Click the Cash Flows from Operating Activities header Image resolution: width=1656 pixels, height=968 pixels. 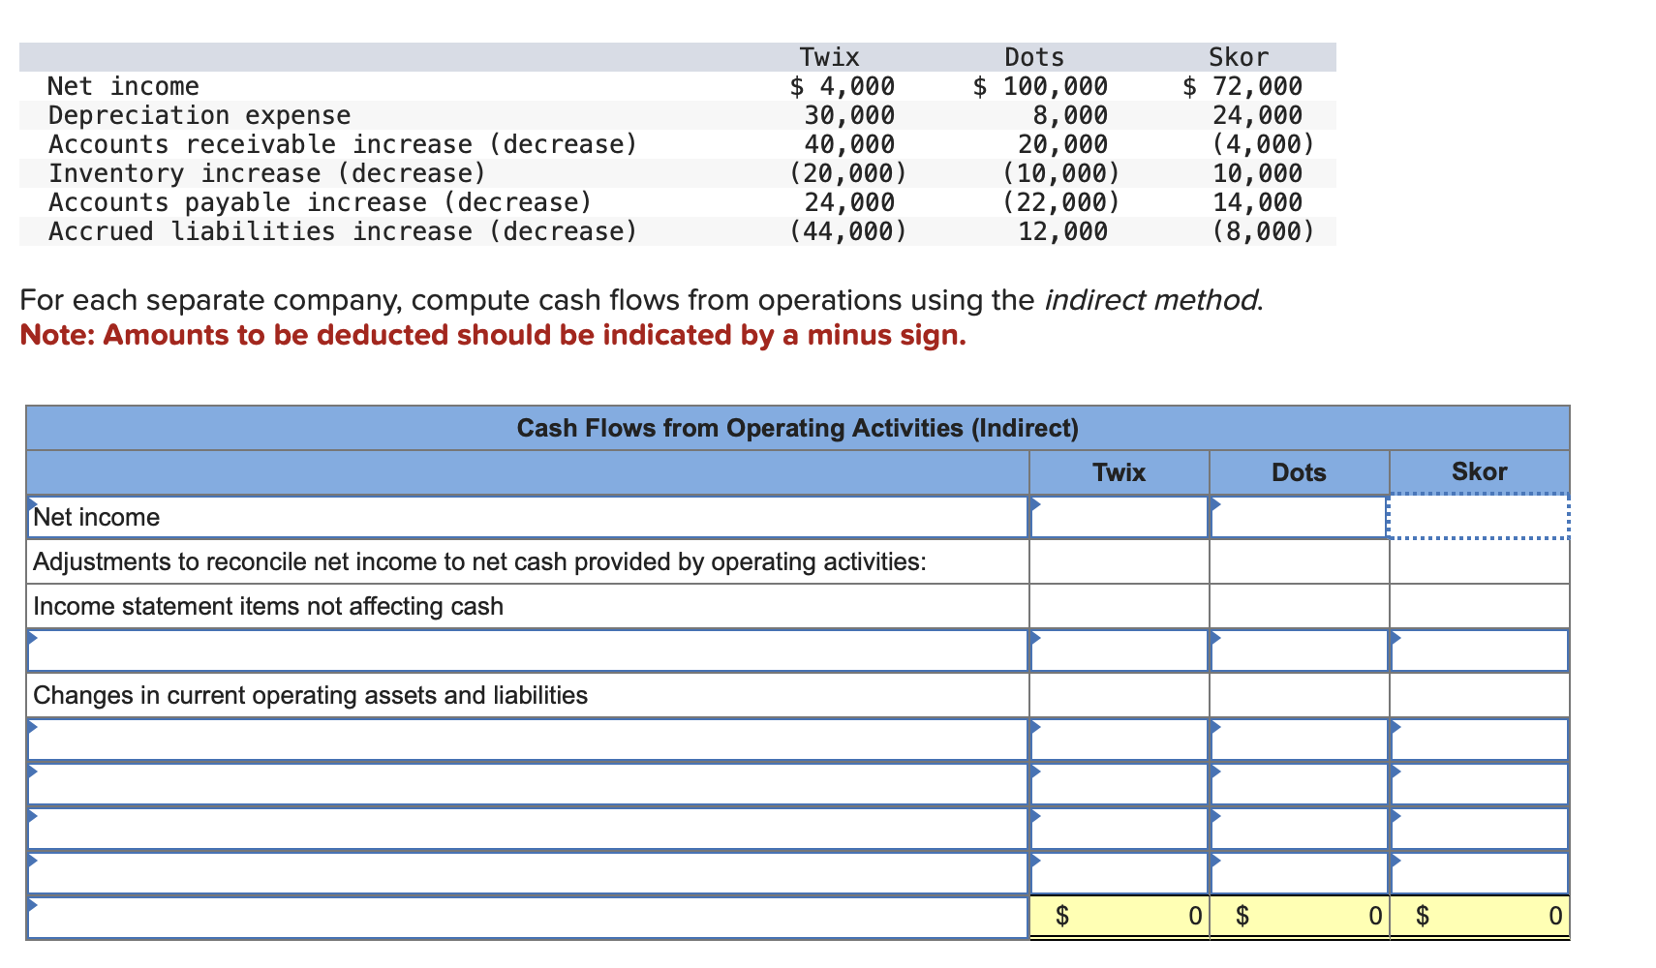[x=798, y=427]
